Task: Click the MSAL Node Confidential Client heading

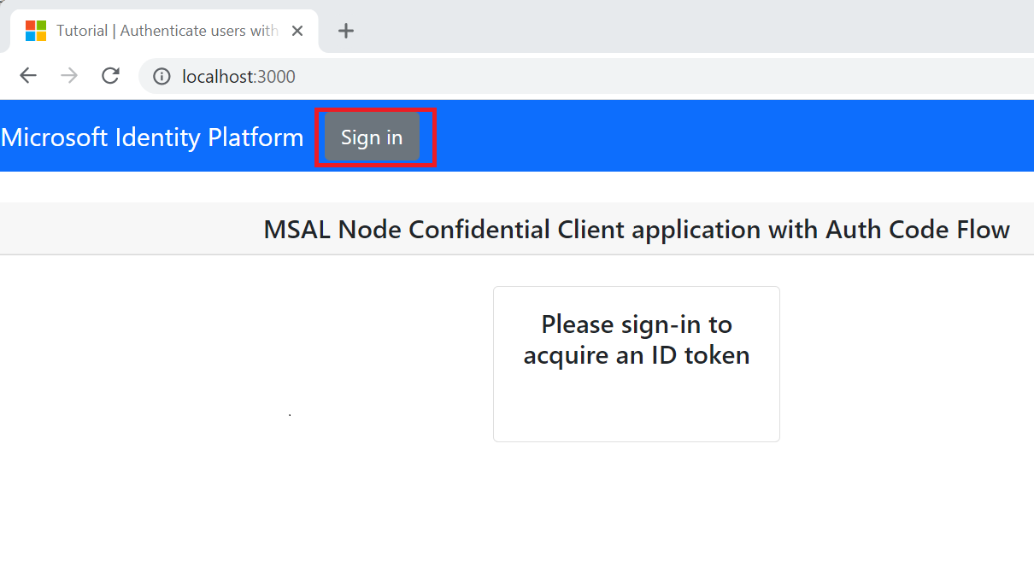Action: pyautogui.click(x=637, y=229)
